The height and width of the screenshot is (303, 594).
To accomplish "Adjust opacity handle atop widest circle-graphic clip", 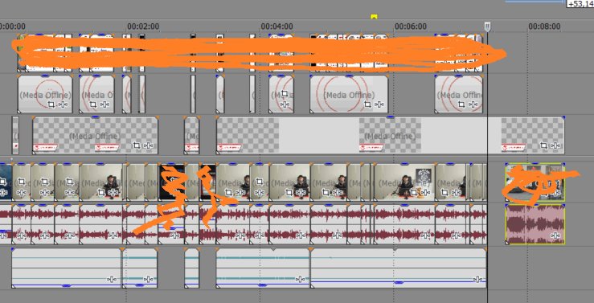I will pos(349,76).
